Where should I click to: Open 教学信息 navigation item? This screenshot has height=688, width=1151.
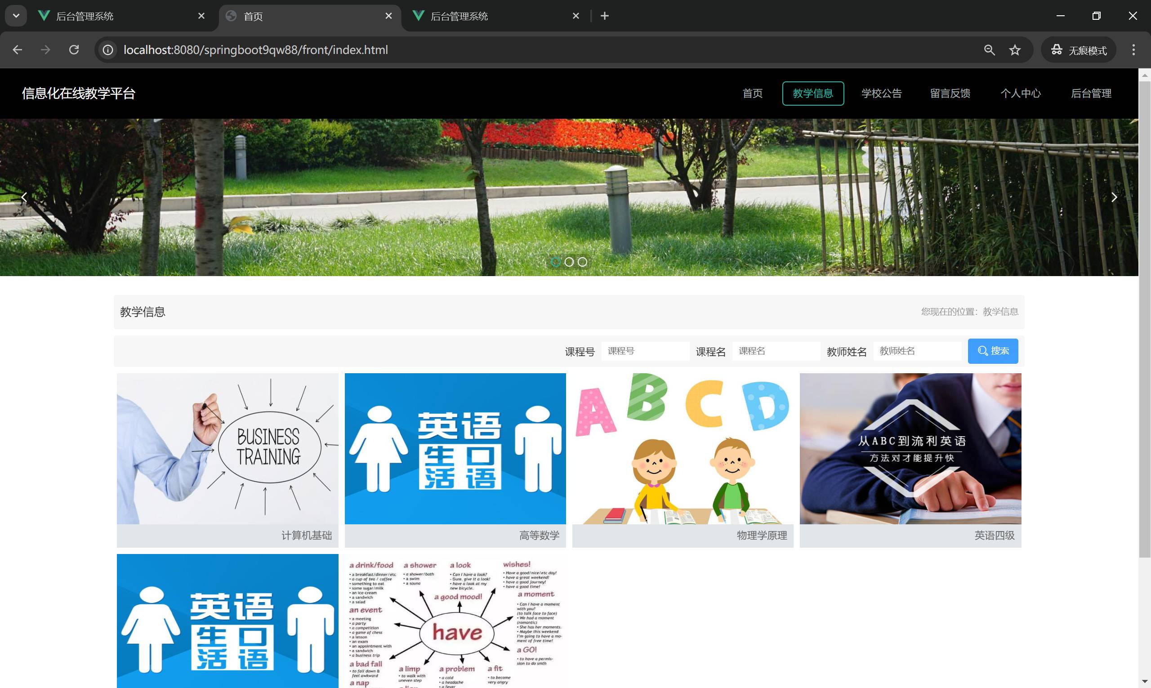pyautogui.click(x=812, y=93)
